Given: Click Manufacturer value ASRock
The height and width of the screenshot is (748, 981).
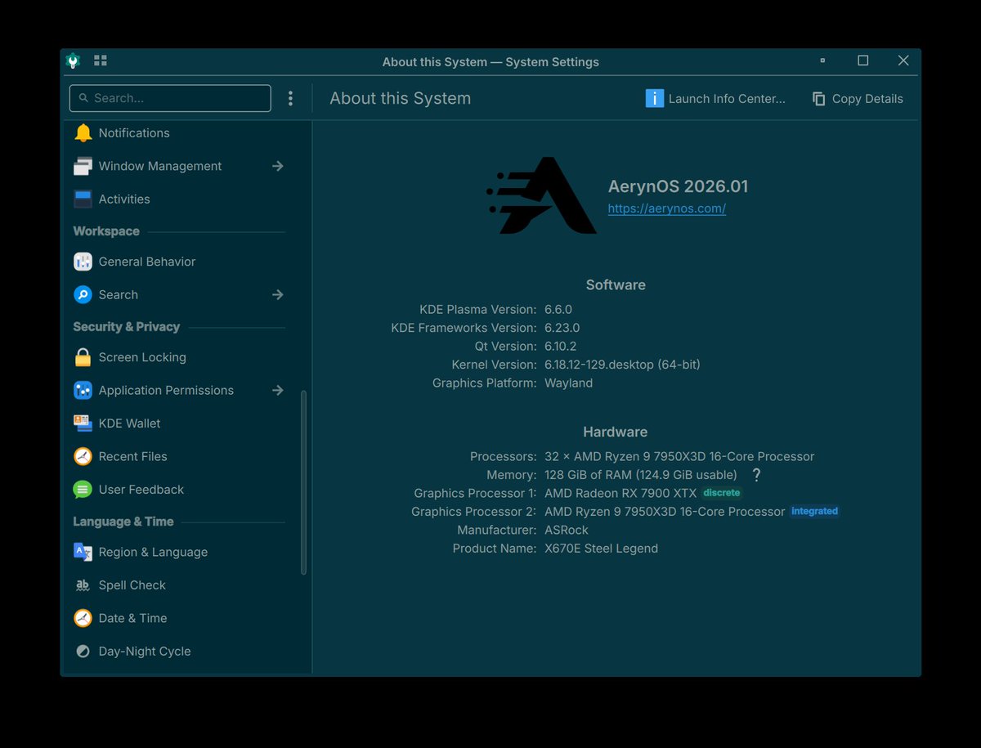Looking at the screenshot, I should (567, 530).
